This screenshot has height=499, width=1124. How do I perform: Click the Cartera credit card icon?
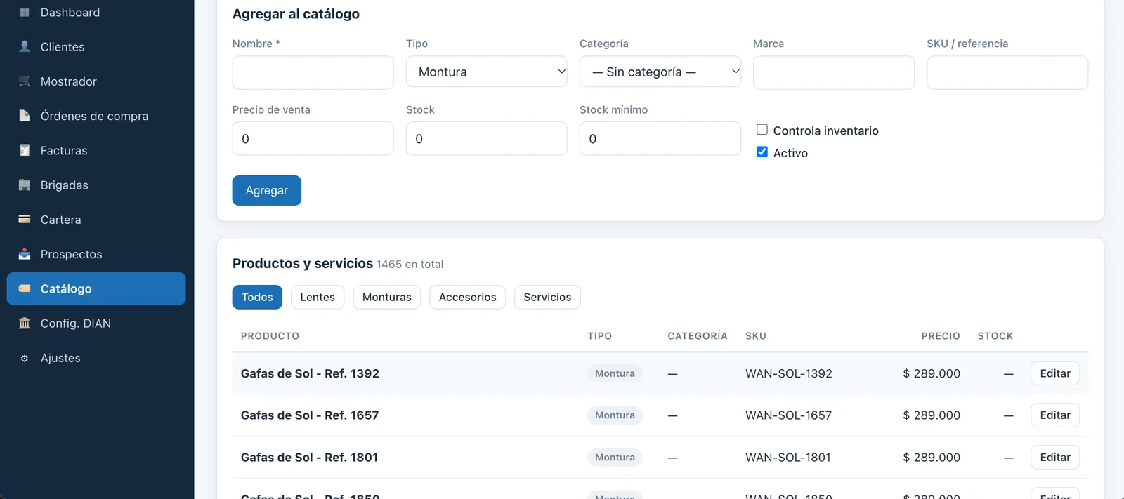25,220
